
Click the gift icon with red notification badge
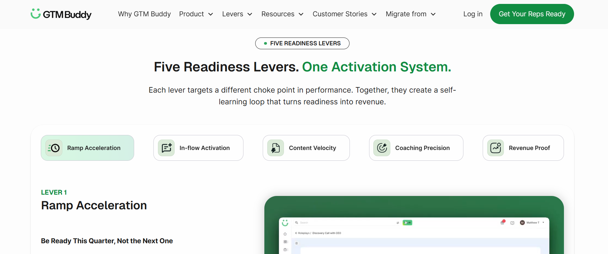click(502, 223)
